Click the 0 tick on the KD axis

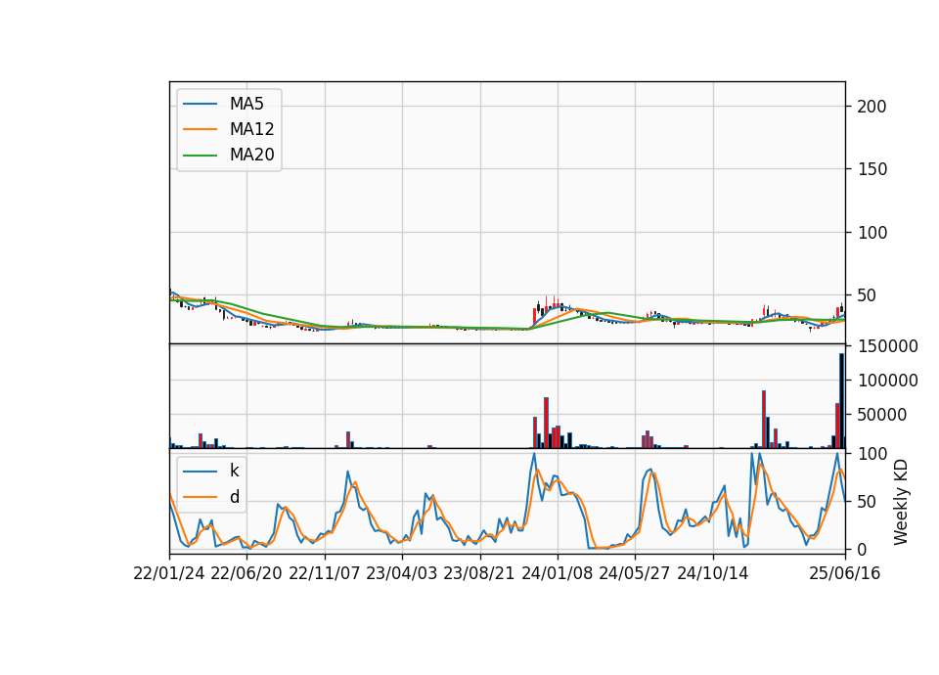coord(863,549)
